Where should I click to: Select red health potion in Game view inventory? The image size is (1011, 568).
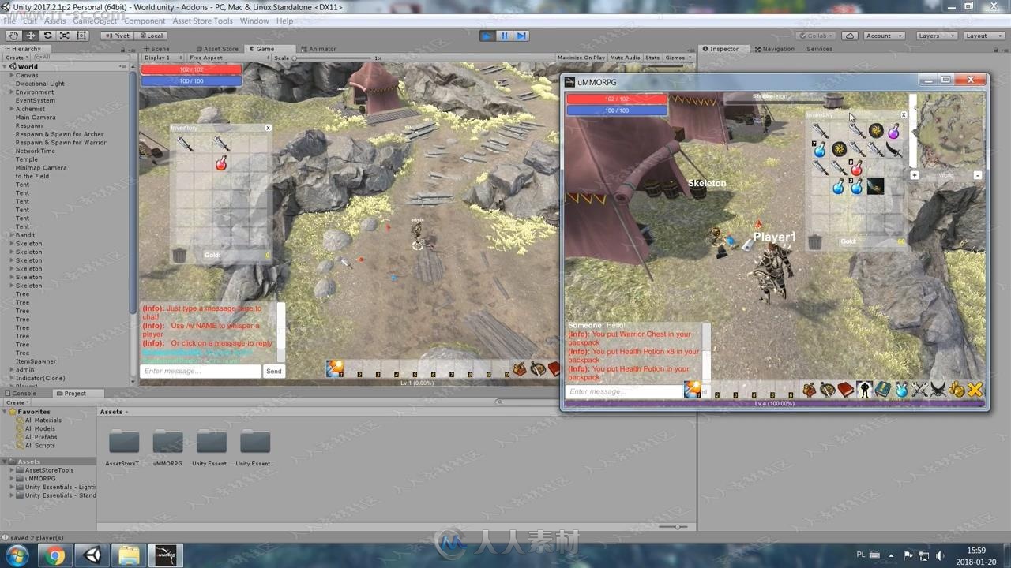(x=222, y=163)
